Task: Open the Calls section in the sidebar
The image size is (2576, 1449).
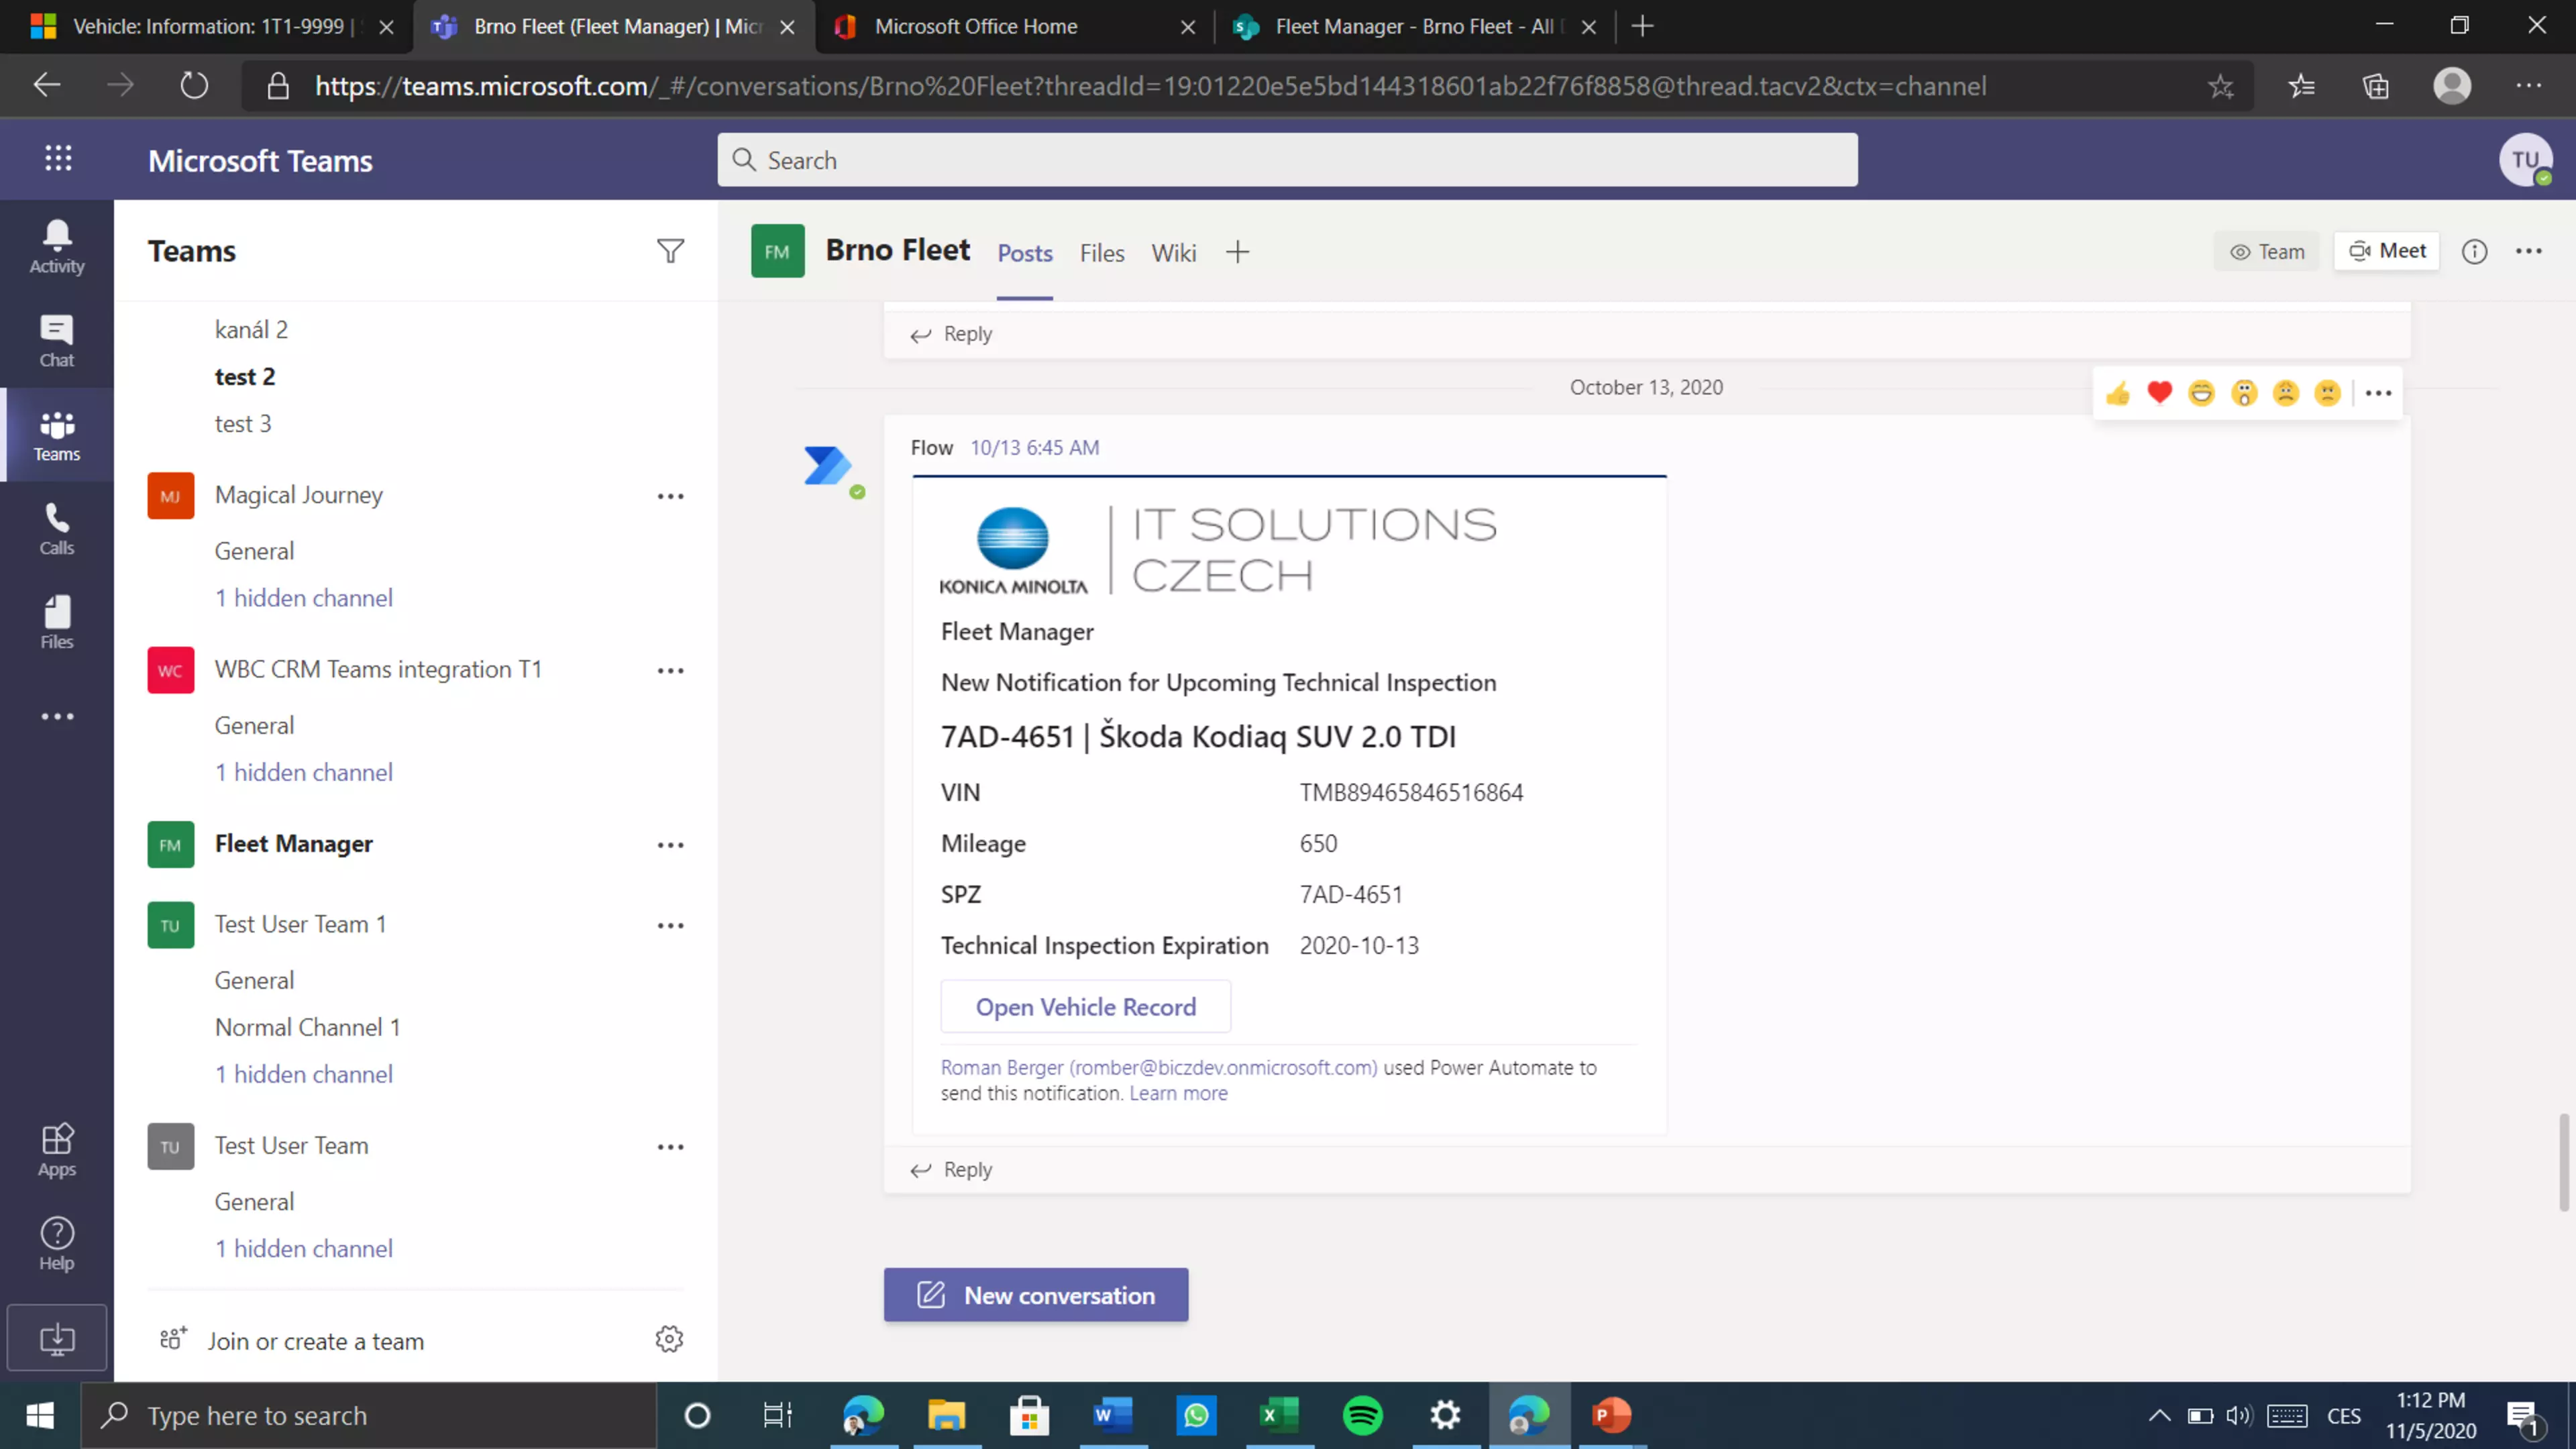Action: point(57,529)
